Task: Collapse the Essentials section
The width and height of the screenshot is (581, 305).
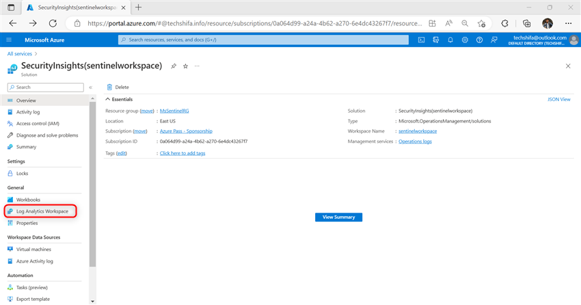Action: tap(119, 99)
